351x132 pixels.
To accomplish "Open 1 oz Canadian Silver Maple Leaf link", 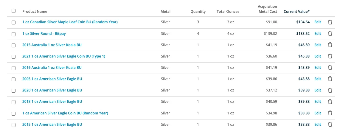I will (70, 22).
